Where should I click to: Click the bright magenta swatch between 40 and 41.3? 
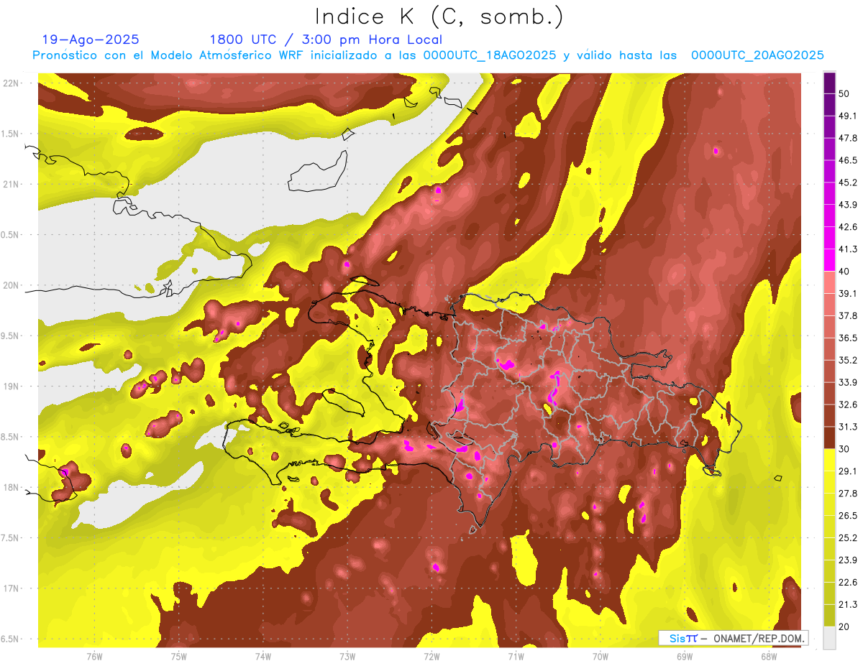pyautogui.click(x=829, y=260)
